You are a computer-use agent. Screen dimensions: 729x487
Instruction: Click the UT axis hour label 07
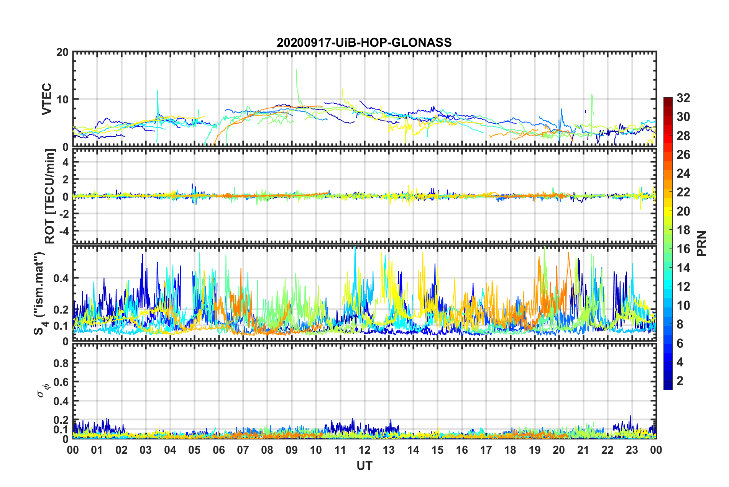pos(243,450)
